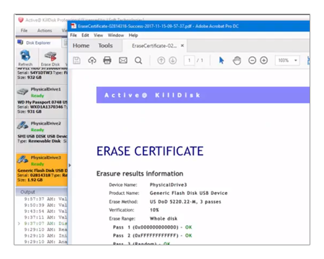324x259 pixels.
Task: Zoom in with plus circle
Action: 264,60
